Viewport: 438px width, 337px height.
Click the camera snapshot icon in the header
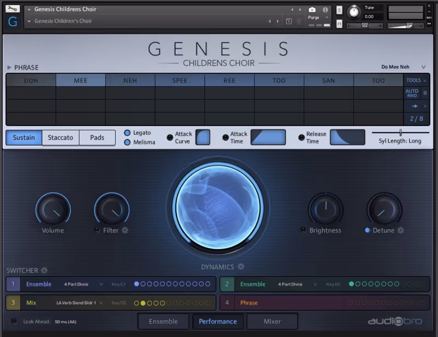point(311,9)
